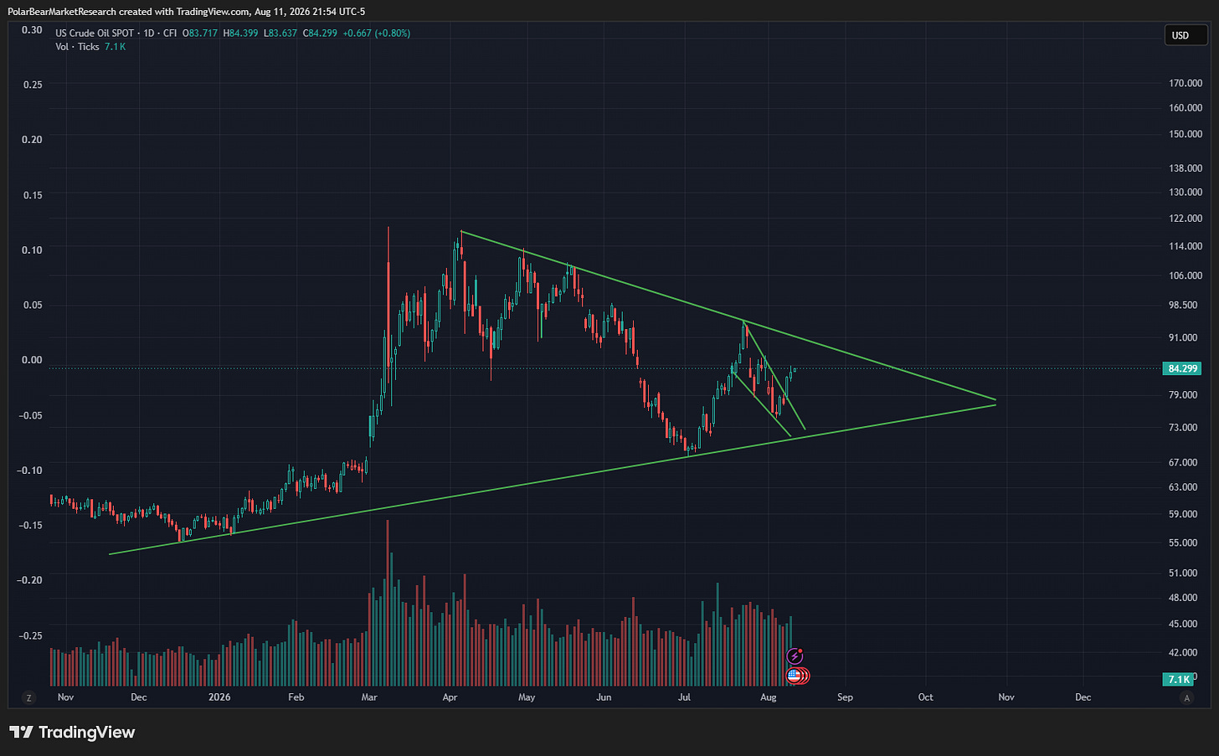
Task: Click the Sep label on the time axis
Action: (846, 697)
